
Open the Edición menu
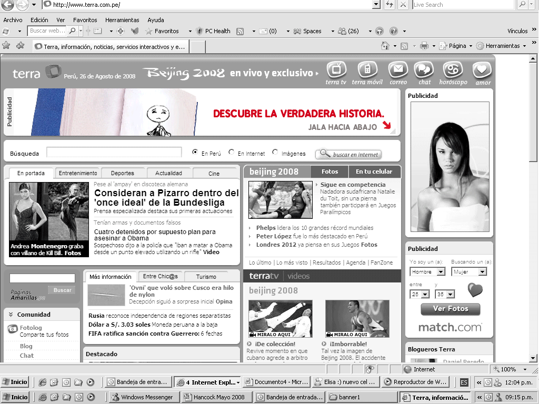point(39,20)
